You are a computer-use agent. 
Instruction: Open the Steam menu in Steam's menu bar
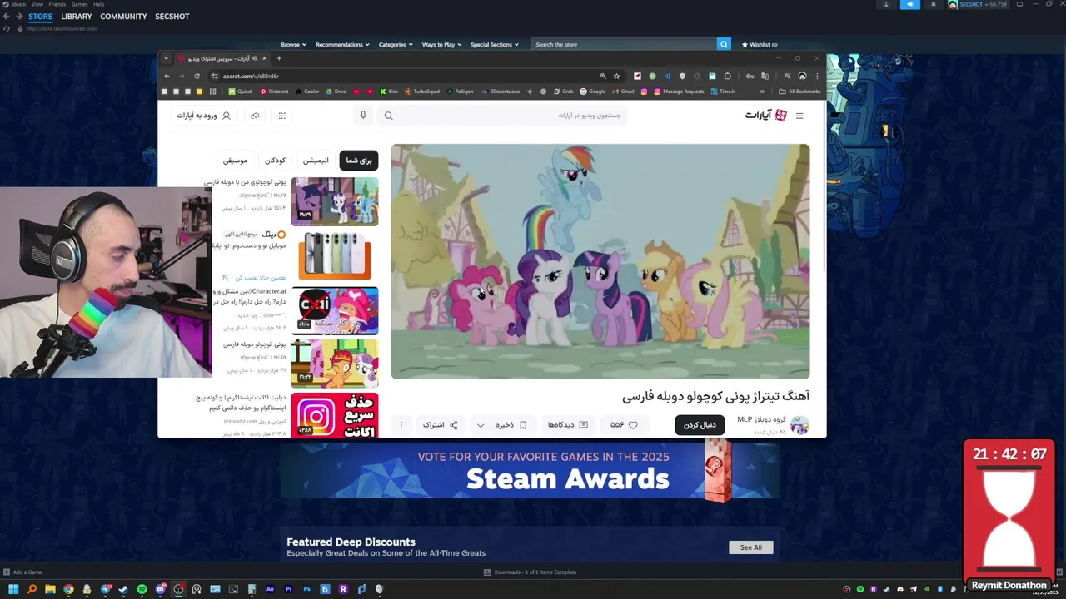[17, 4]
